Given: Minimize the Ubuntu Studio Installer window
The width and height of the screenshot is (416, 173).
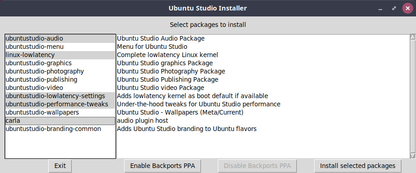Looking at the screenshot, I should tap(380, 9).
